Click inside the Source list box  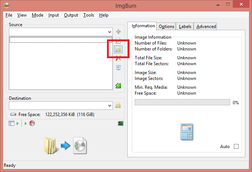pyautogui.click(x=61, y=63)
